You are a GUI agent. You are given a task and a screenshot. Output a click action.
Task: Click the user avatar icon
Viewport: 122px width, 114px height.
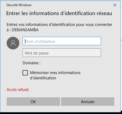[13, 43]
